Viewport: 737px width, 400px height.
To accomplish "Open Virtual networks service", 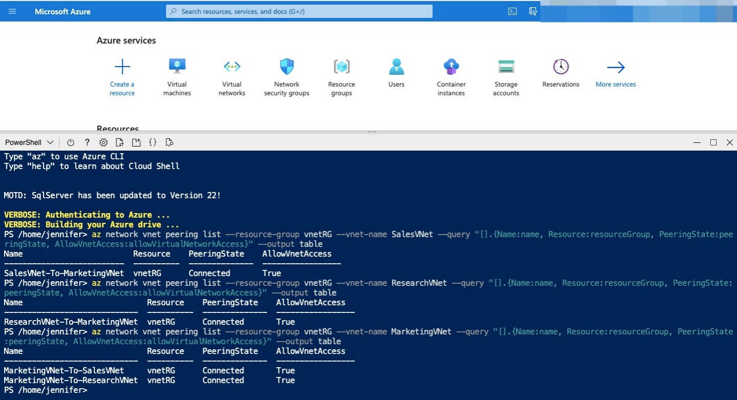I will click(232, 77).
